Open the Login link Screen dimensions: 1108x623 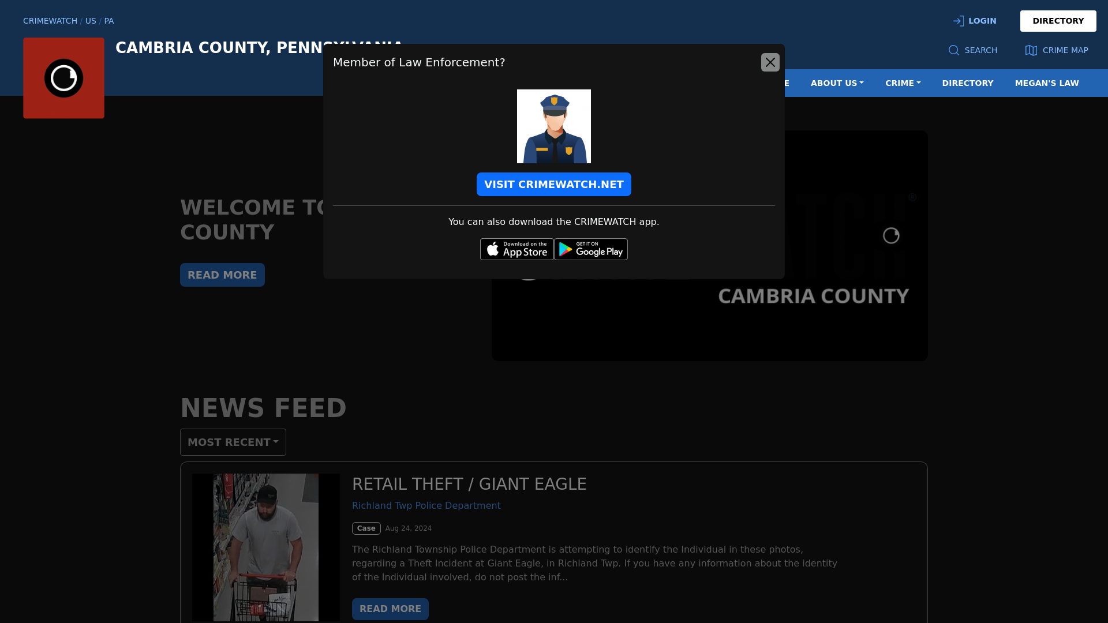point(975,21)
